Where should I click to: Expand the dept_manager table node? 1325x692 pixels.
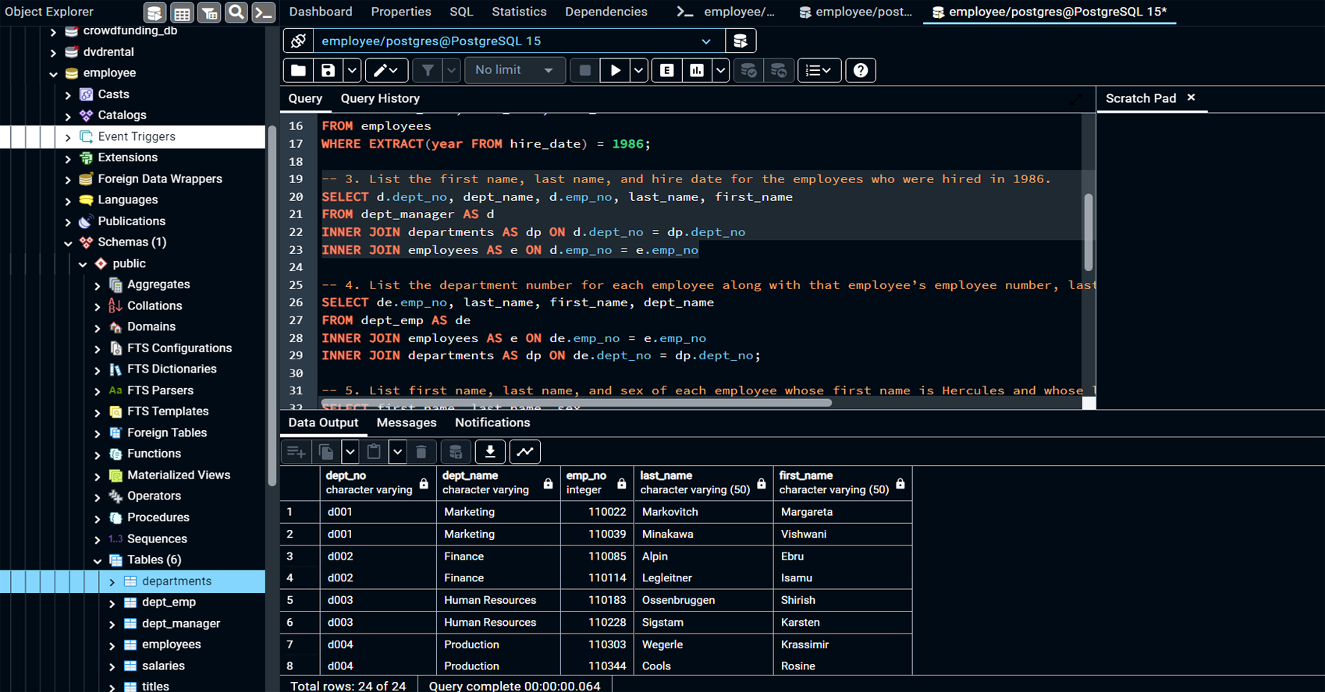(x=112, y=623)
